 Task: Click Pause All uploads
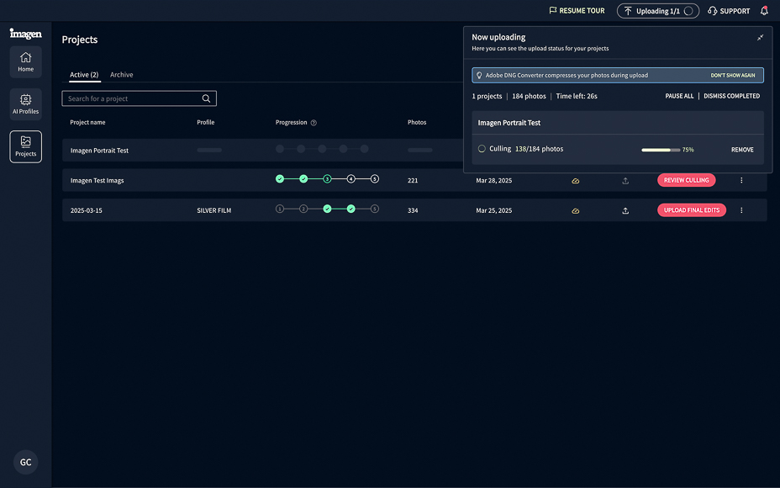[679, 96]
